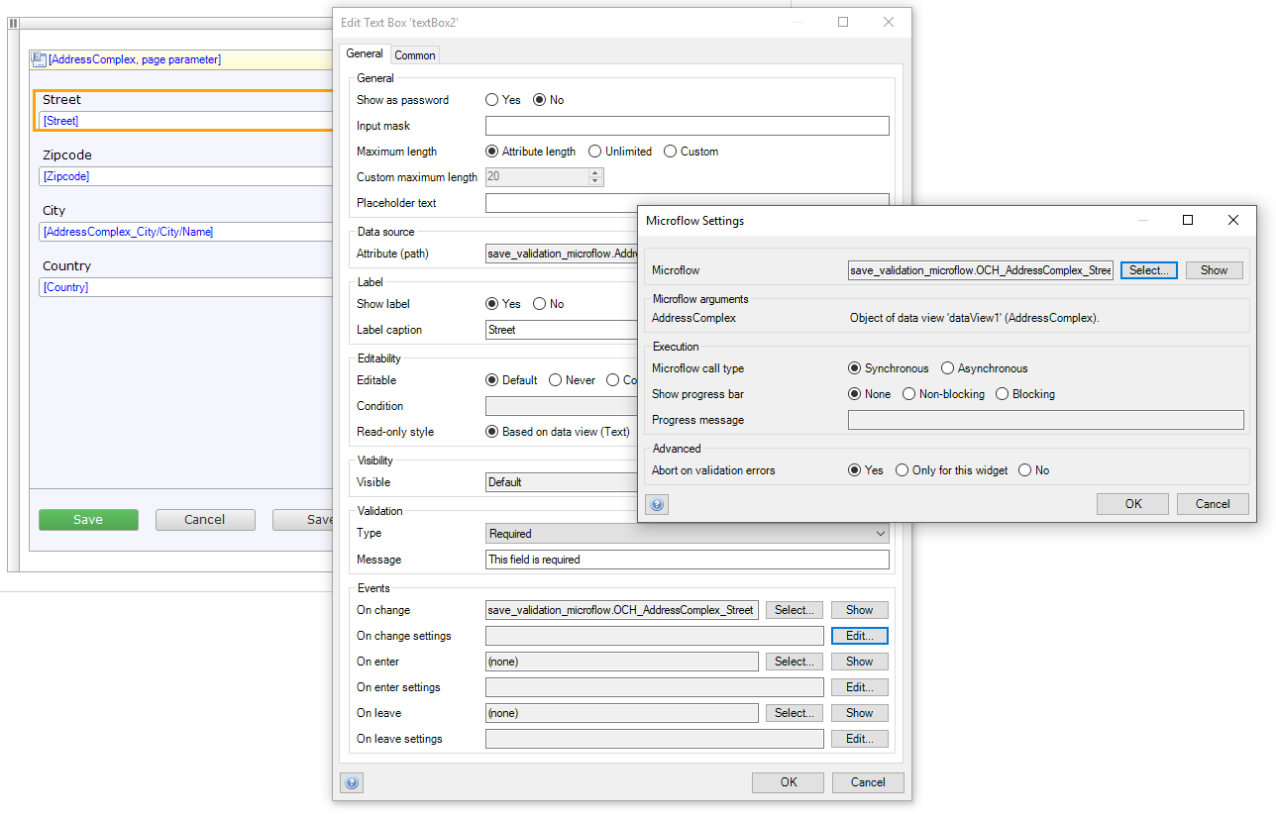Switch to the General tab

(x=364, y=54)
